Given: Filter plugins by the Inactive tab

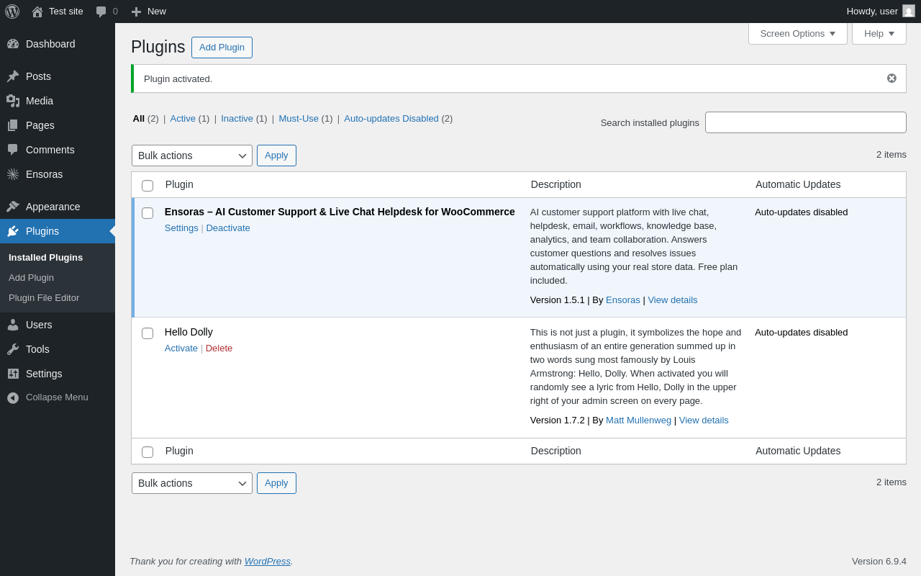Looking at the screenshot, I should [237, 119].
